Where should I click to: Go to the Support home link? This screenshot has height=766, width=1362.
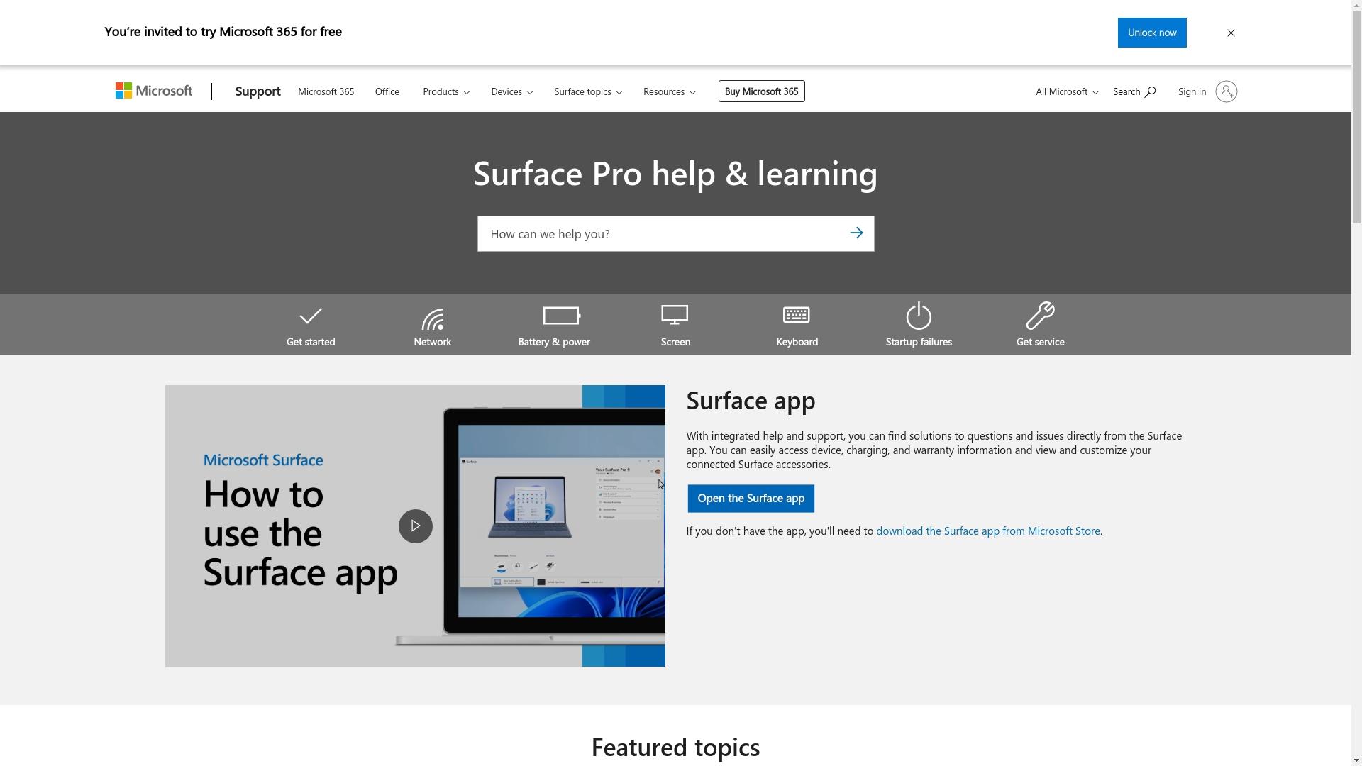pos(258,91)
